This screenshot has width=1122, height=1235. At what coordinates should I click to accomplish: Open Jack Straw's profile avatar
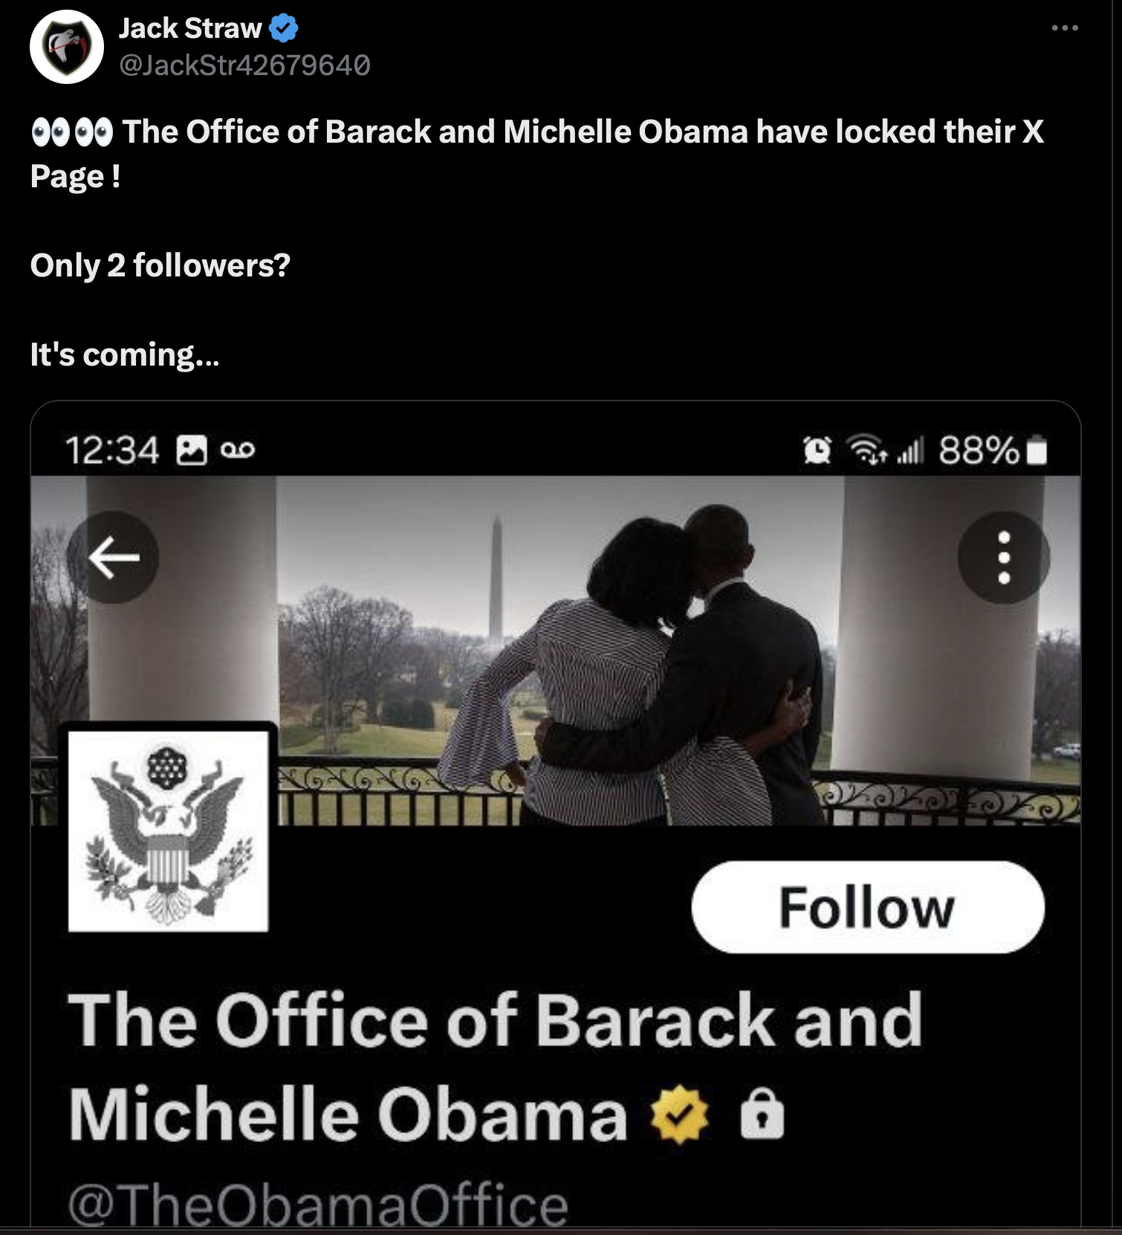point(66,46)
